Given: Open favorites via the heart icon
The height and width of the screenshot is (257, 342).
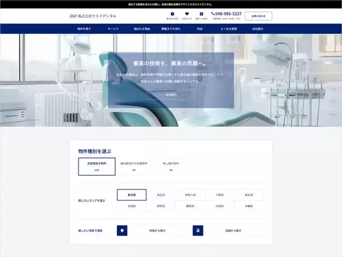Looking at the screenshot, I should coord(186,14).
